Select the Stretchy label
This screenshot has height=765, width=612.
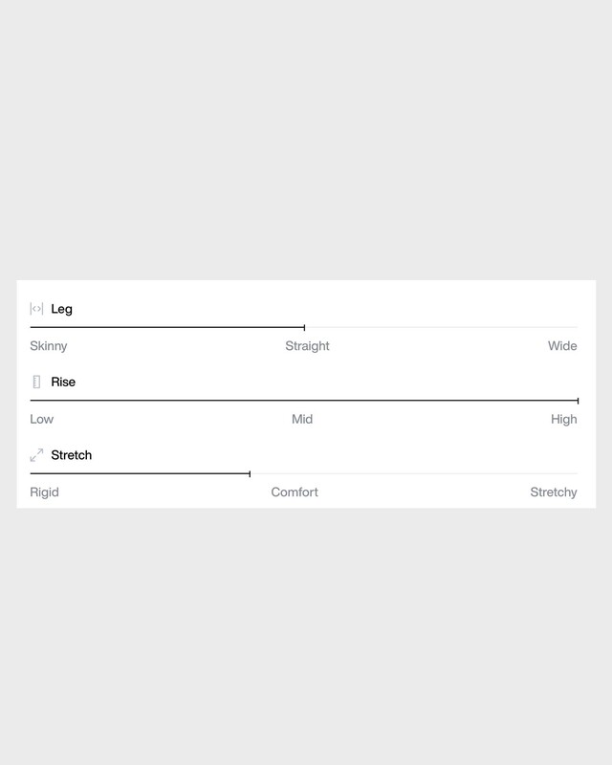(554, 492)
